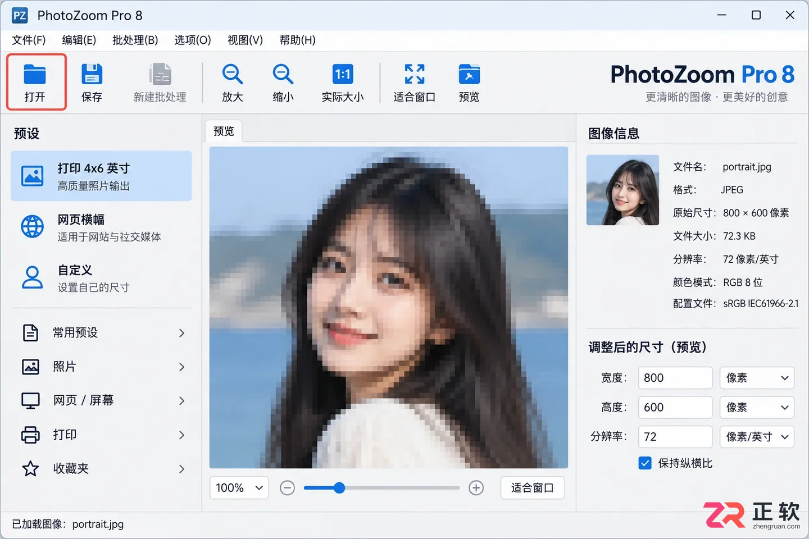Click the zoom slider handle
Viewport: 809px width, 539px height.
[x=339, y=488]
